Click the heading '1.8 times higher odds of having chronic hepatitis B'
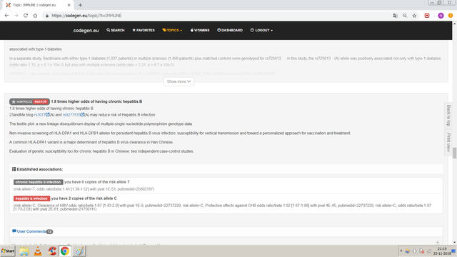 [x=96, y=101]
